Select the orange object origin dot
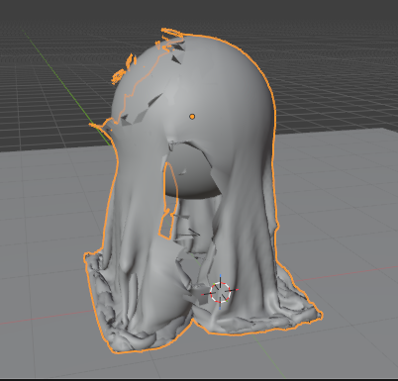The image size is (398, 381). (x=192, y=117)
